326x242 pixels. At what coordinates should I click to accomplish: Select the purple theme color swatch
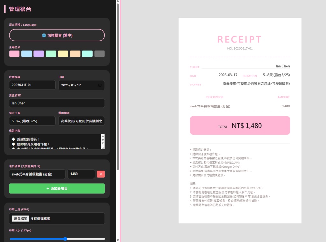click(39, 54)
